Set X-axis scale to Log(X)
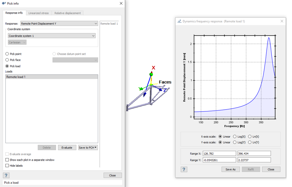The width and height of the screenshot is (292, 187). (x=235, y=137)
